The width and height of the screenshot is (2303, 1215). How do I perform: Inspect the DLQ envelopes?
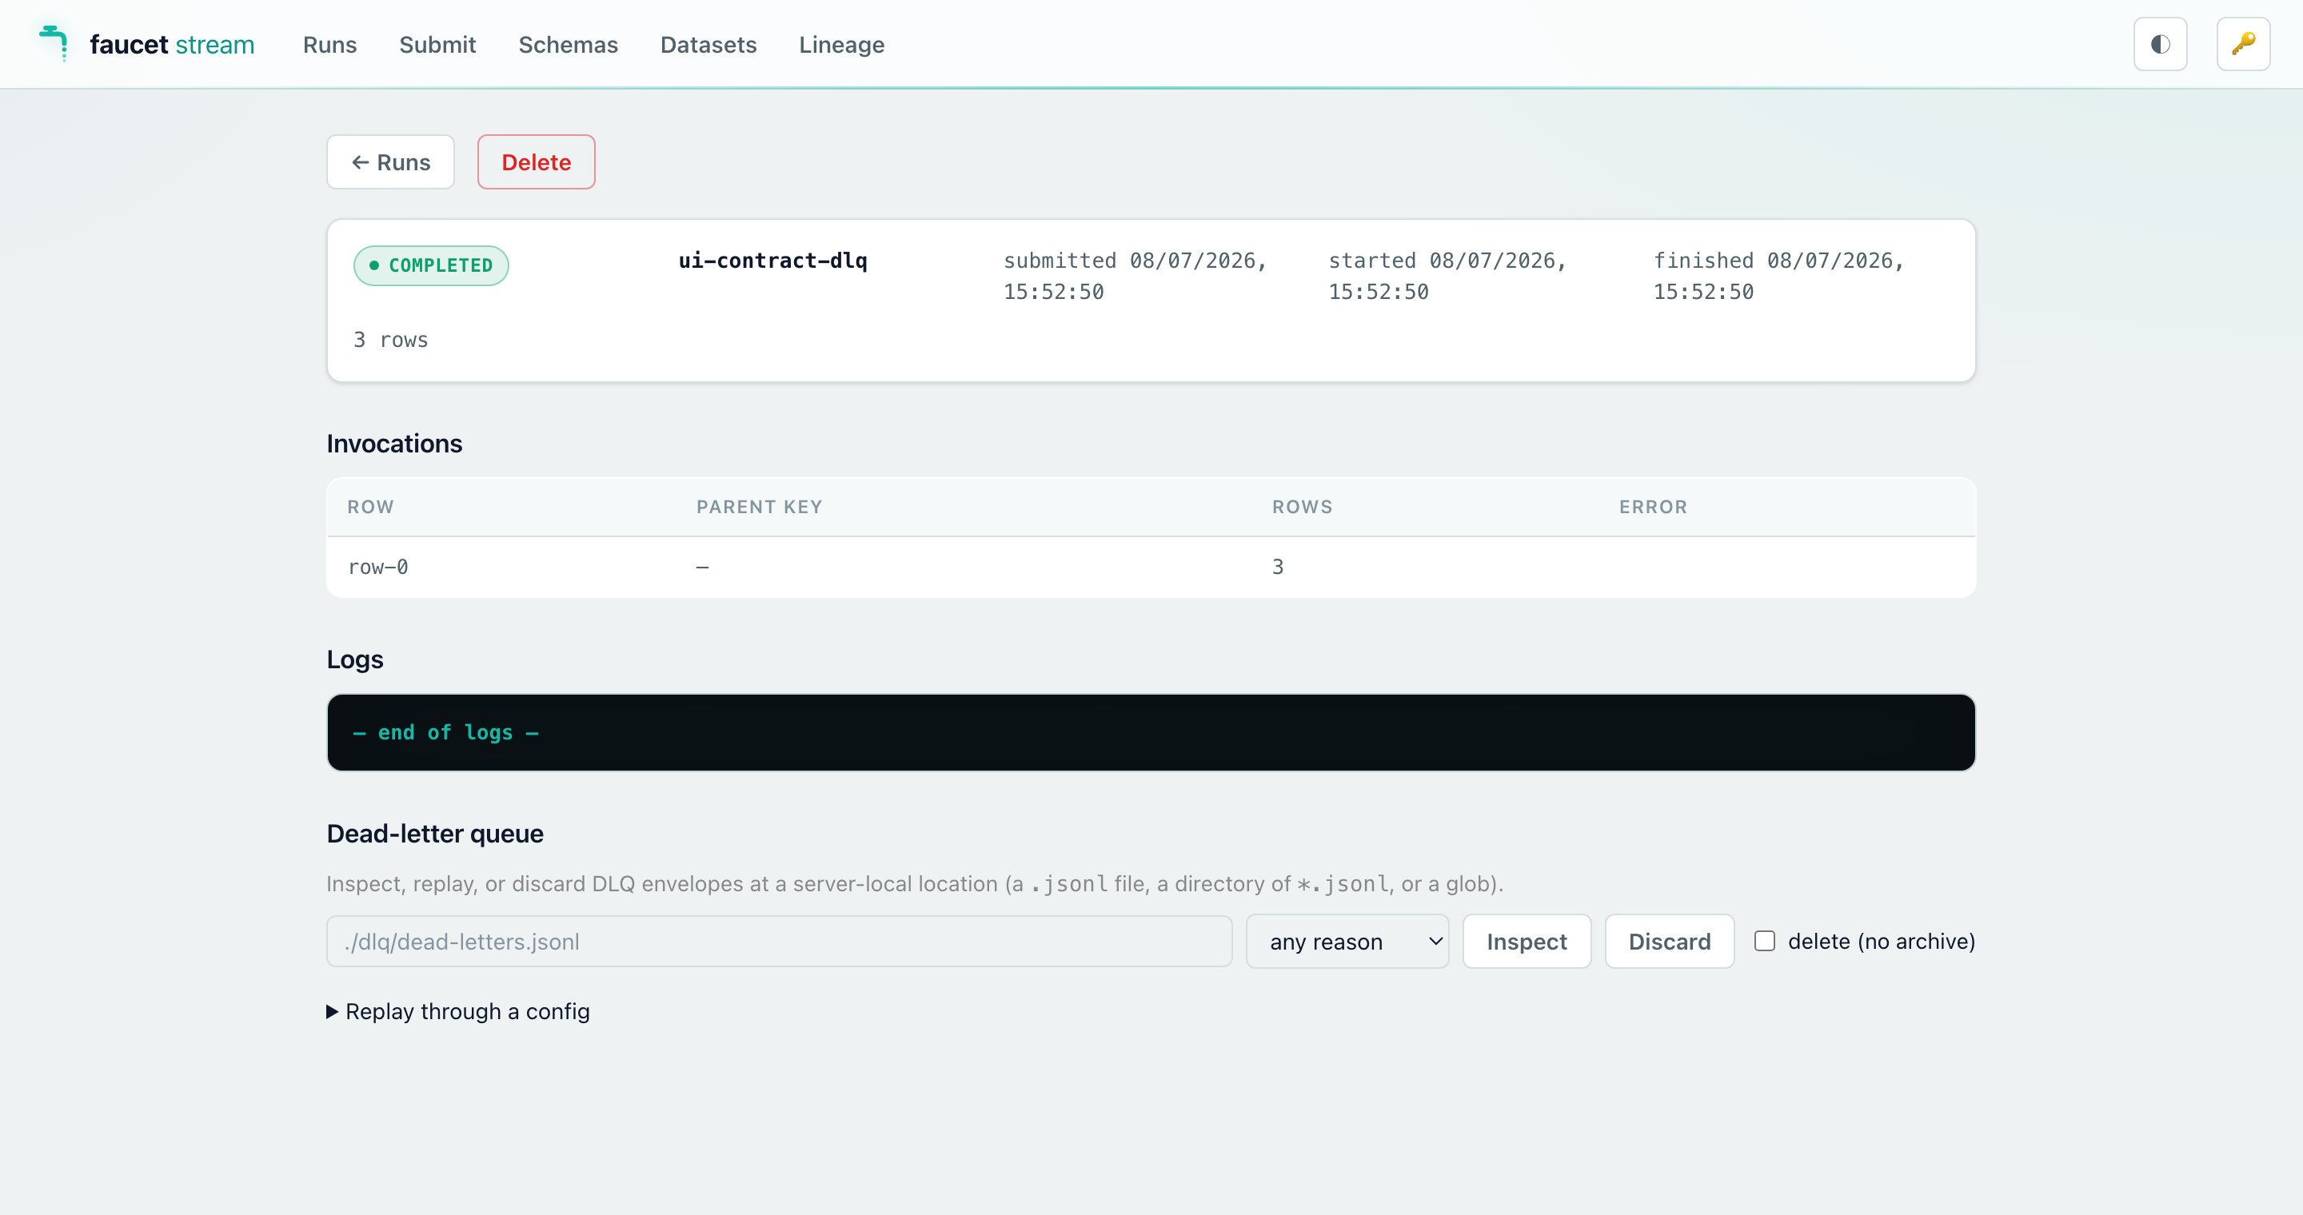[1526, 941]
